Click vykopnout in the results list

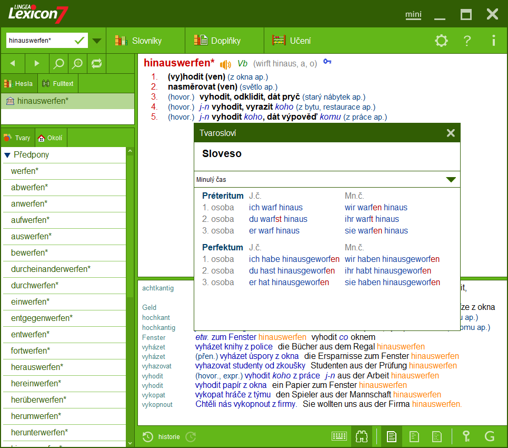pyautogui.click(x=157, y=405)
